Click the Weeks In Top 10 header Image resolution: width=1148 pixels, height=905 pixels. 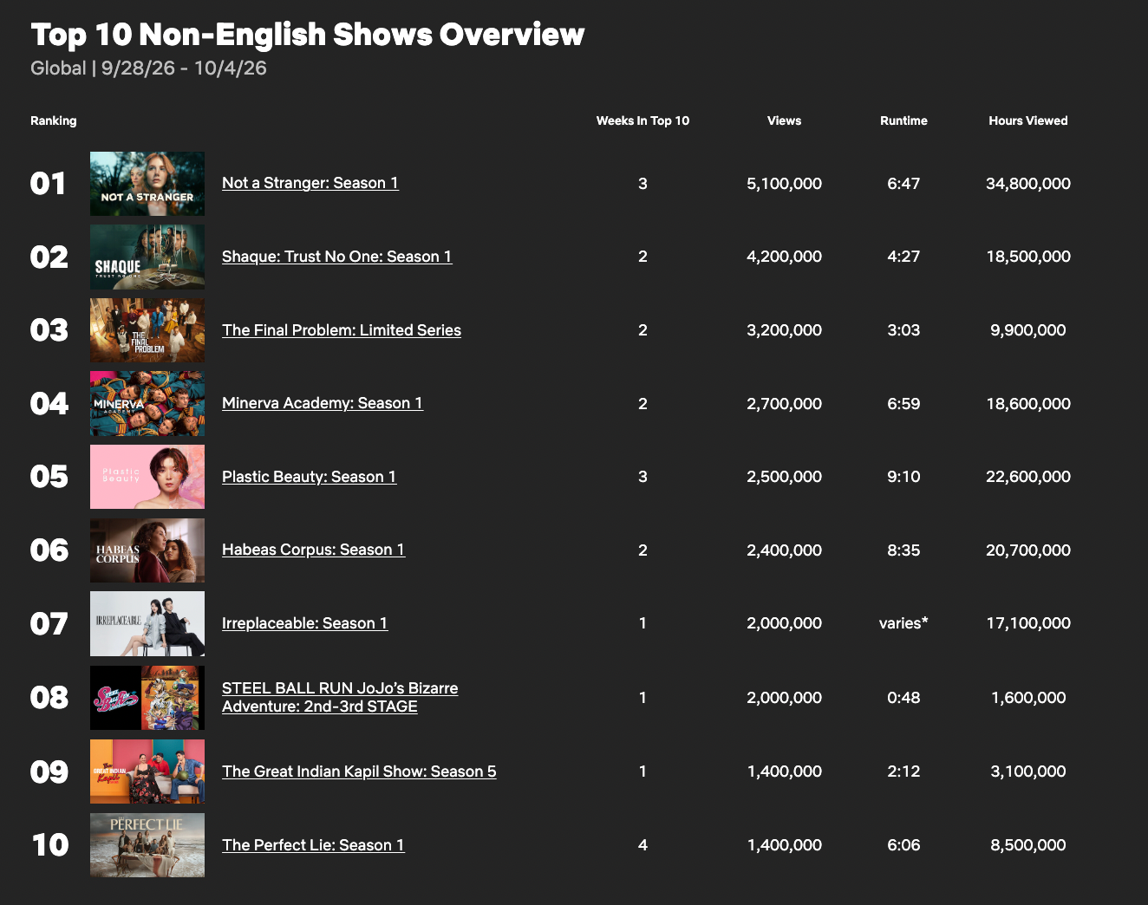[x=642, y=120]
